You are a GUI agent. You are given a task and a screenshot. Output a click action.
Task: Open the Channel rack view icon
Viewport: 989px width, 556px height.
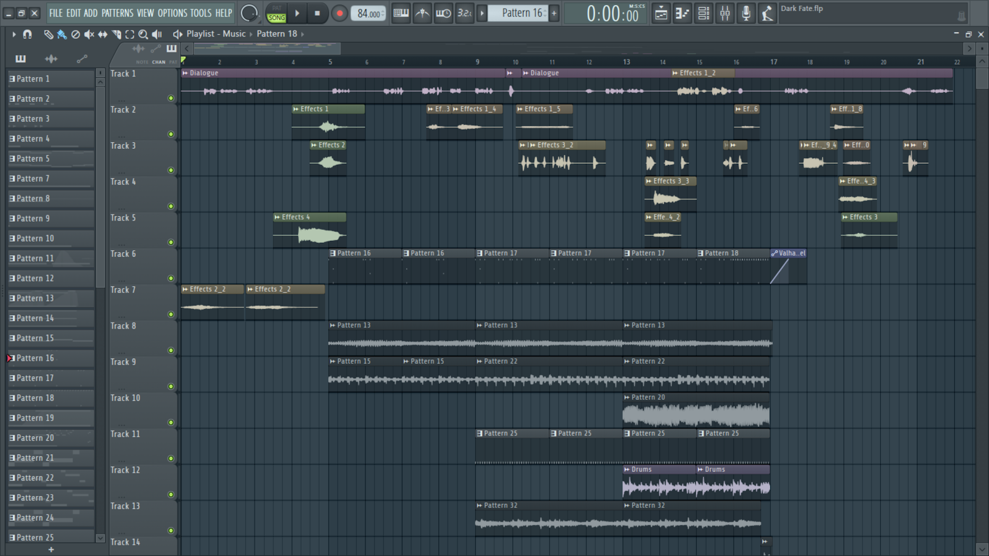(x=703, y=13)
